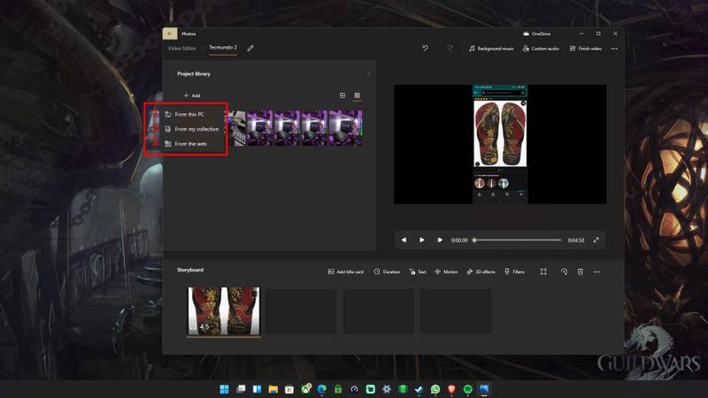Open Xbox app from the taskbar

coord(305,388)
